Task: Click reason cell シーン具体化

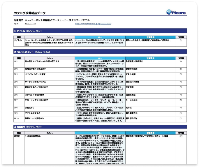Action: [x=151, y=102]
